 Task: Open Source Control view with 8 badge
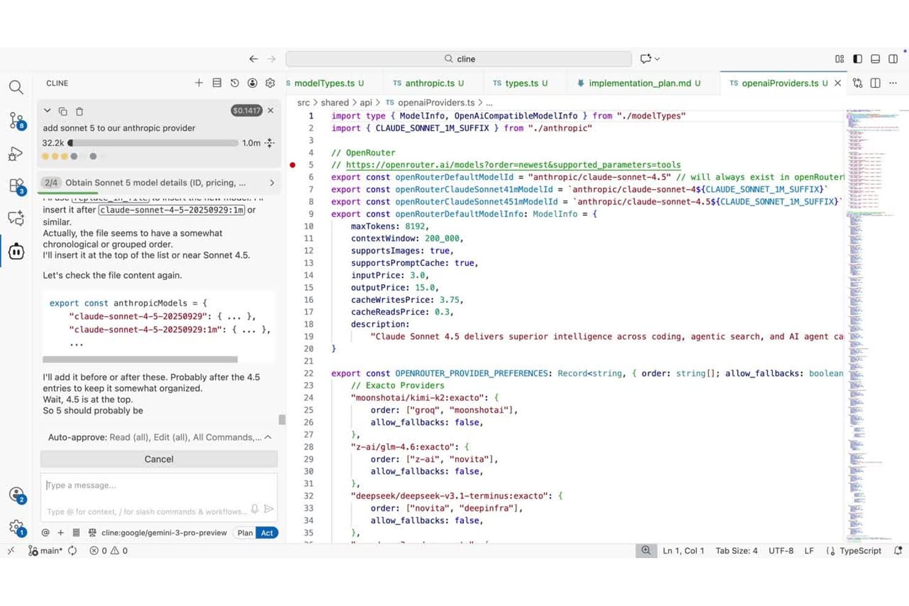(x=17, y=120)
